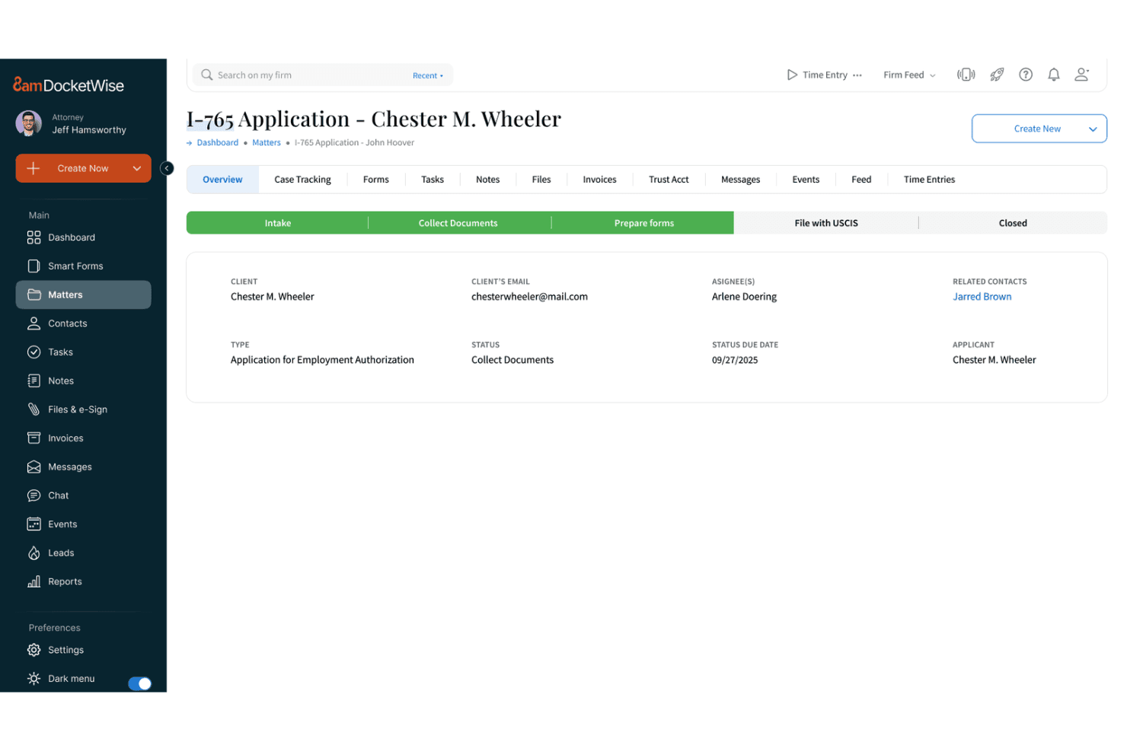Turn off the Dark menu toggle
Viewport: 1127px width, 751px height.
pos(139,683)
